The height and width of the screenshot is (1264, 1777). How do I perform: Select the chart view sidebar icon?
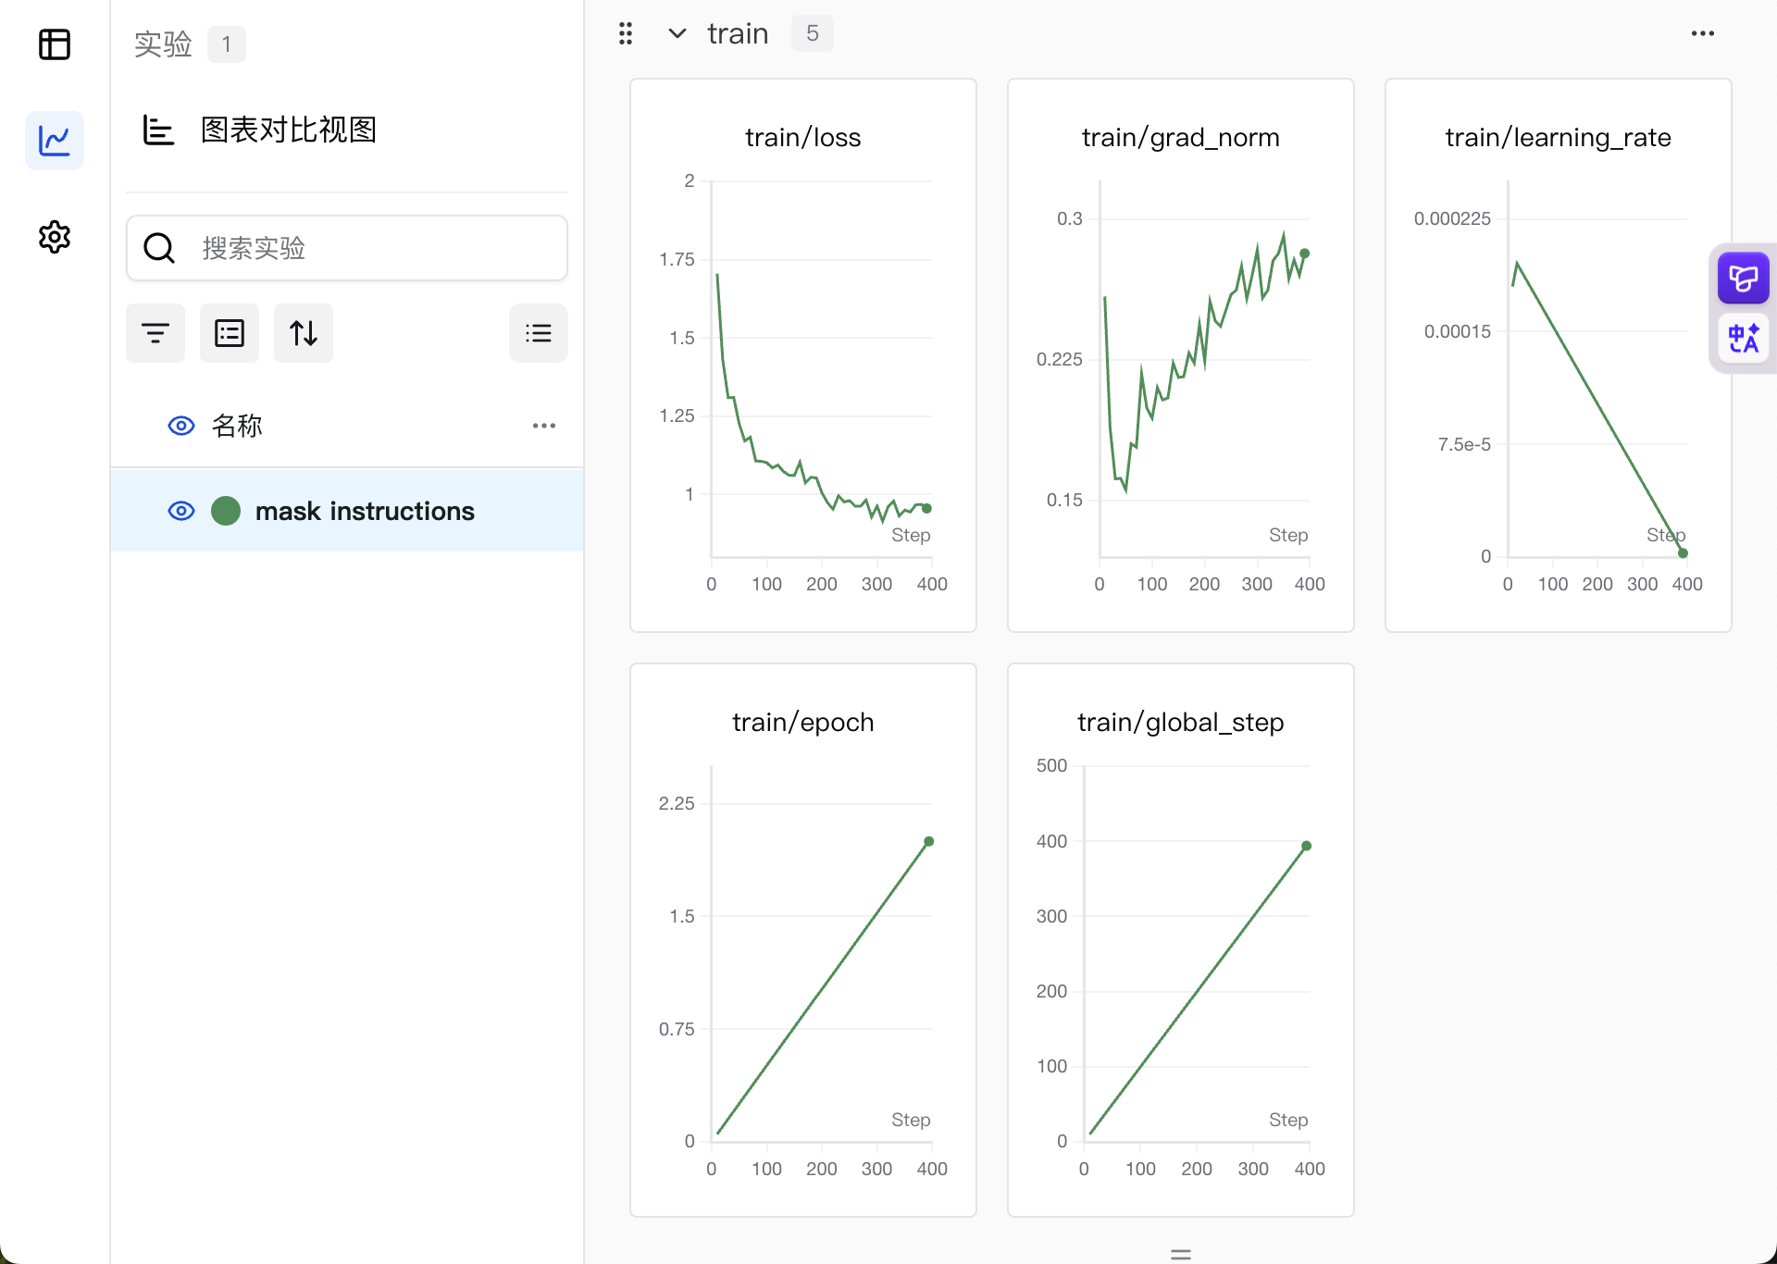point(55,141)
